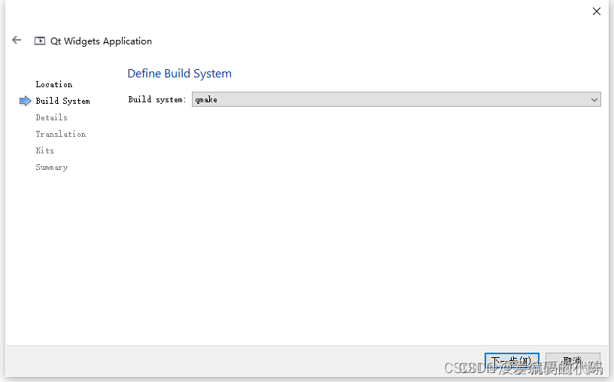Click the blue current-step arrow indicator

tap(25, 101)
